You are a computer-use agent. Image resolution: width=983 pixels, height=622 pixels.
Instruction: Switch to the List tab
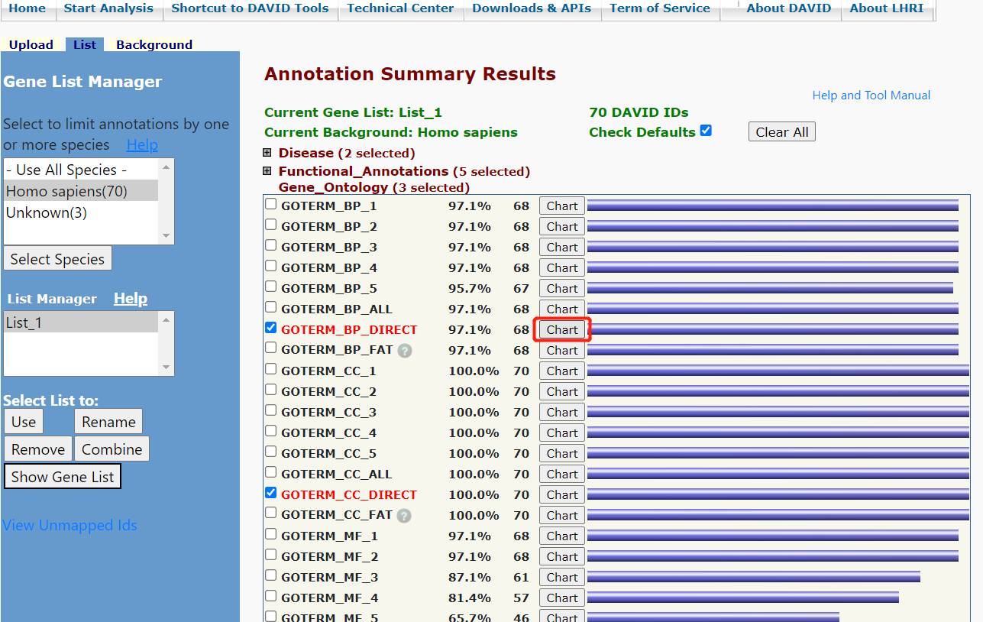(x=85, y=44)
